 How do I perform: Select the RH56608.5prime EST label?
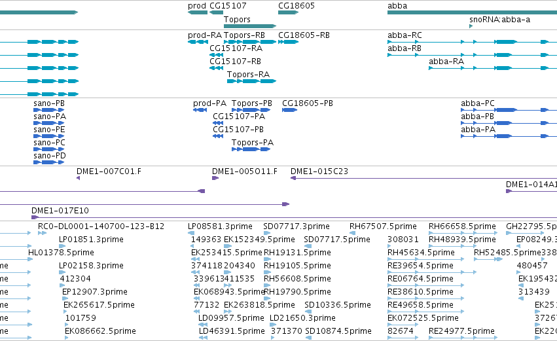pos(297,279)
